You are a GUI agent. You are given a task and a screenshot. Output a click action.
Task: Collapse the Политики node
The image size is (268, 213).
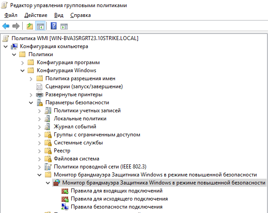14,54
